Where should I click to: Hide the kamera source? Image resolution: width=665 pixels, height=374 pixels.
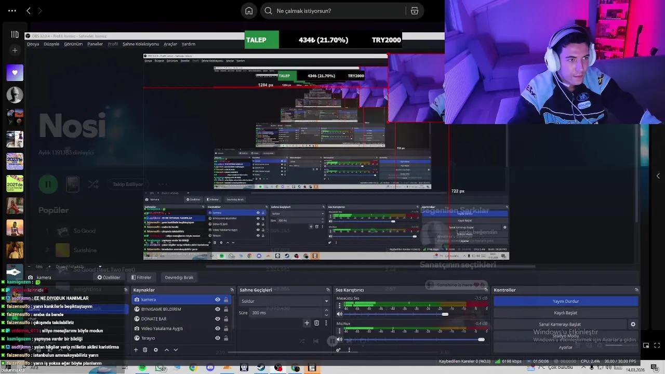[x=218, y=300]
